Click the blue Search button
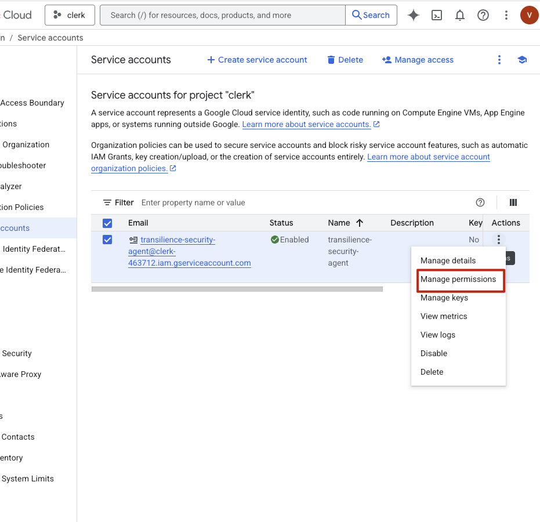 tap(371, 15)
